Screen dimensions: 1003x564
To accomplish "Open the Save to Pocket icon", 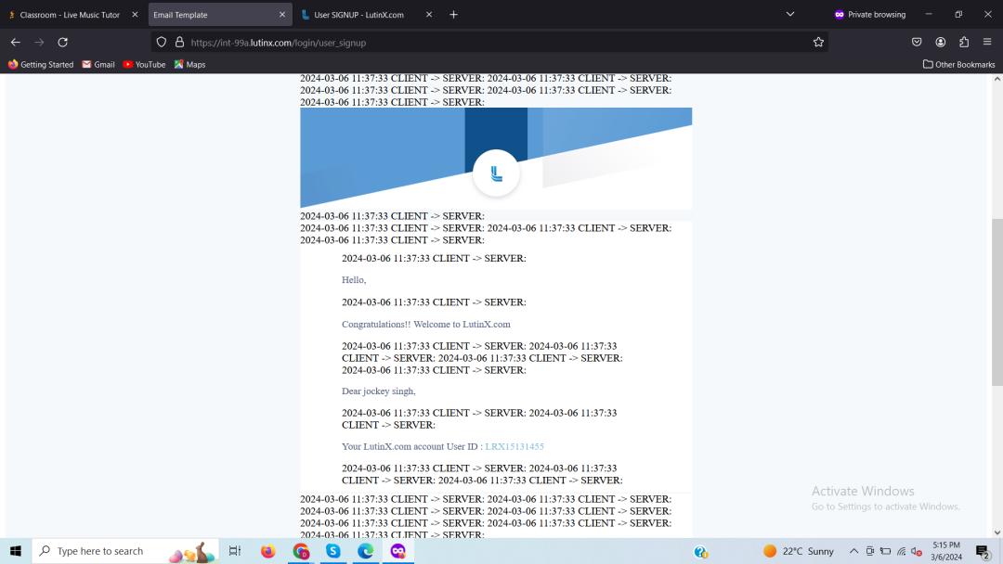I will (x=917, y=43).
